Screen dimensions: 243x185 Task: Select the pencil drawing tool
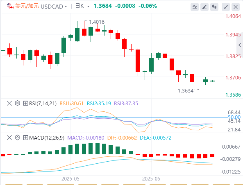204,7
